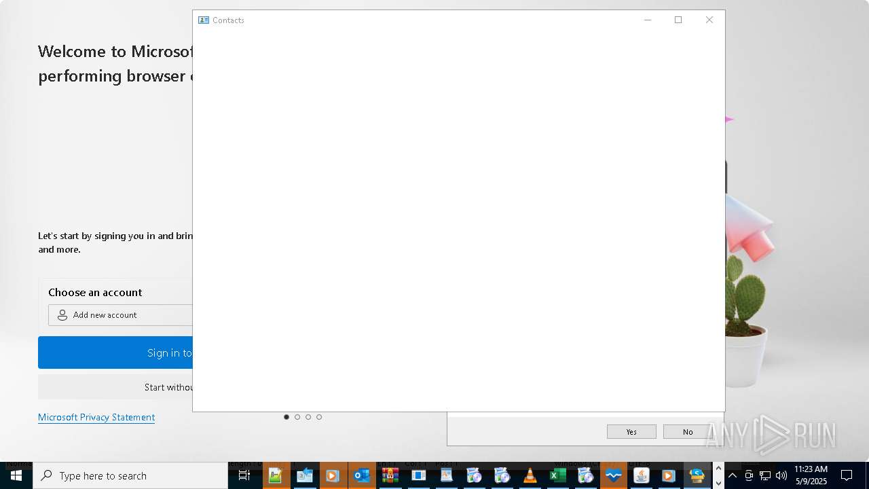Click the Type here to search box
This screenshot has width=869, height=489.
point(130,475)
